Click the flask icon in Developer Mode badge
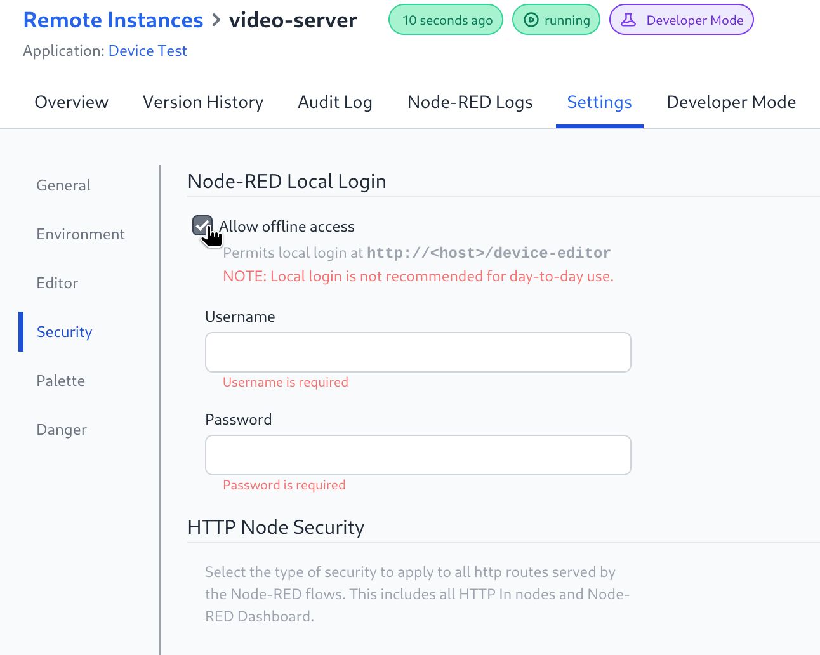The height and width of the screenshot is (655, 820). (628, 20)
